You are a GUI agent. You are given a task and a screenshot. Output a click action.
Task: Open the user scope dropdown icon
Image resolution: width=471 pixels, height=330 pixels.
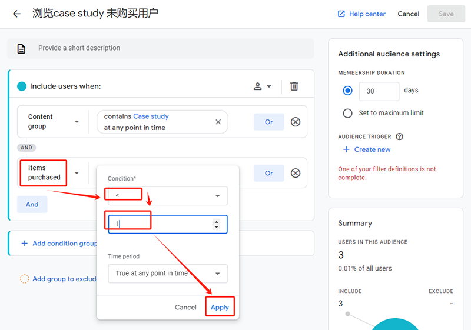tap(263, 86)
